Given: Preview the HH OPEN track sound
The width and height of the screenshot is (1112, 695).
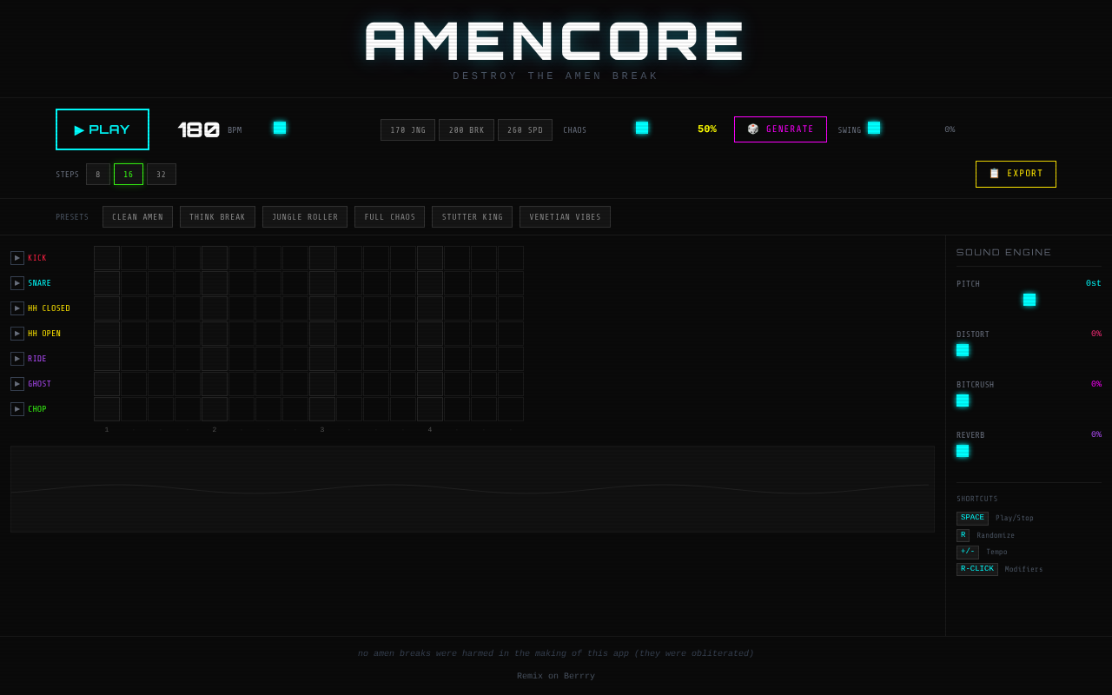Looking at the screenshot, I should 17,334.
